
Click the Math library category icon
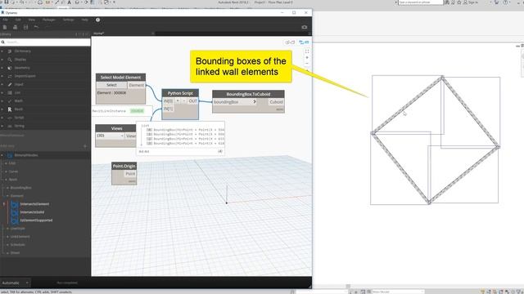click(10, 100)
